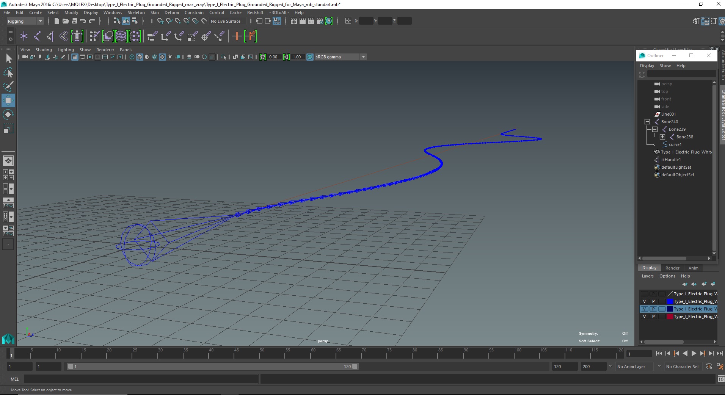Open the Rigging menu set dropdown
Image resolution: width=725 pixels, height=395 pixels.
tap(25, 21)
